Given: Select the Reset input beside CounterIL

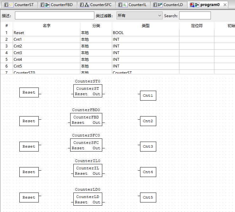Looking at the screenshot, I should [29, 172].
